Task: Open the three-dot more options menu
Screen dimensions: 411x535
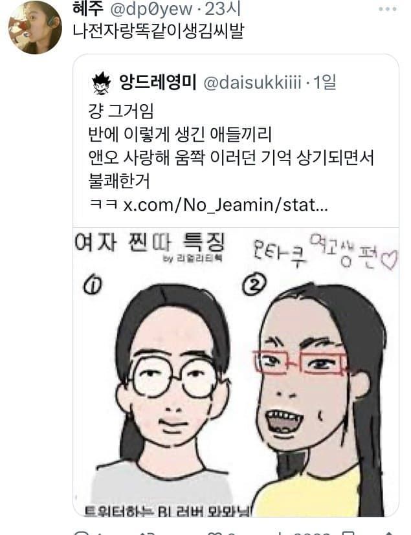Action: (388, 9)
